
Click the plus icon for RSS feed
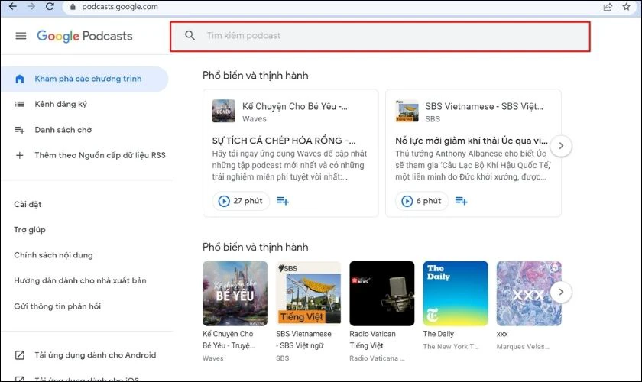(19, 155)
